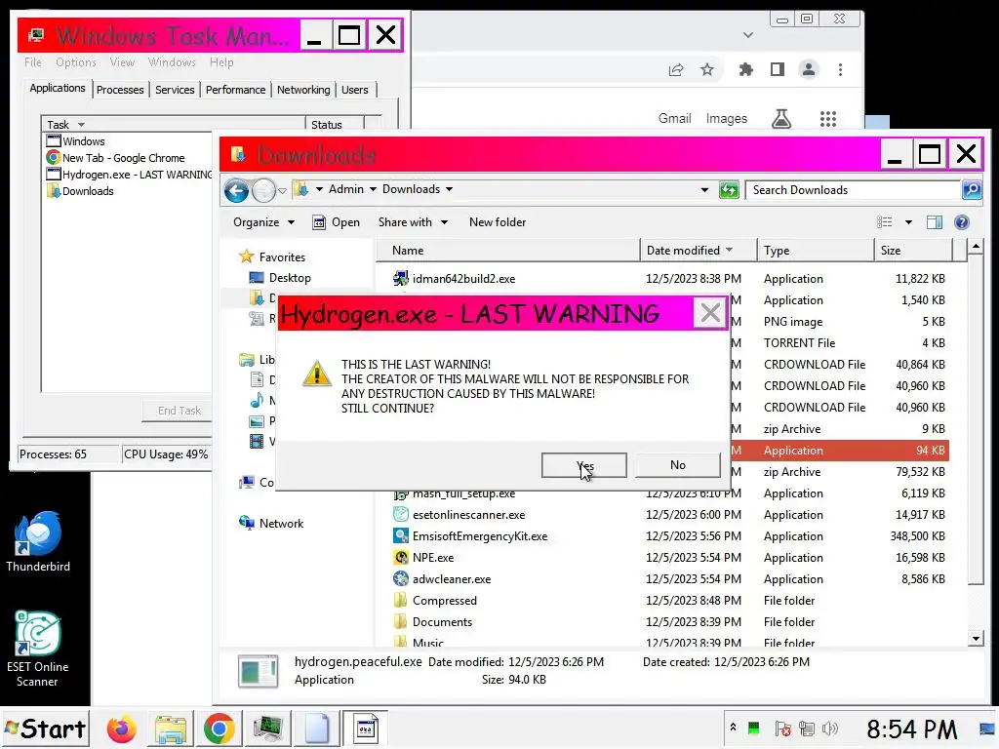Open ESET Online Scanner desktop shortcut
This screenshot has width=999, height=749.
(x=38, y=650)
